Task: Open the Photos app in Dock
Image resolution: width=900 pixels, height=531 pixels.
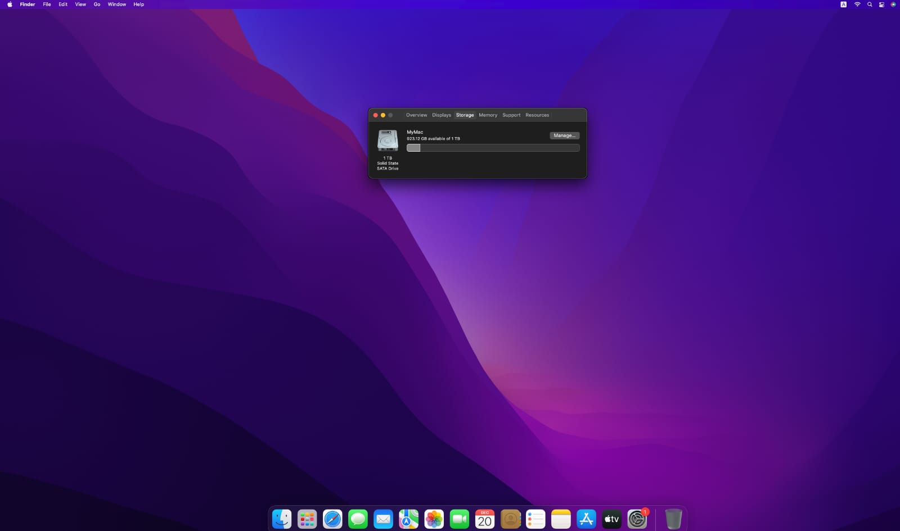Action: point(434,519)
